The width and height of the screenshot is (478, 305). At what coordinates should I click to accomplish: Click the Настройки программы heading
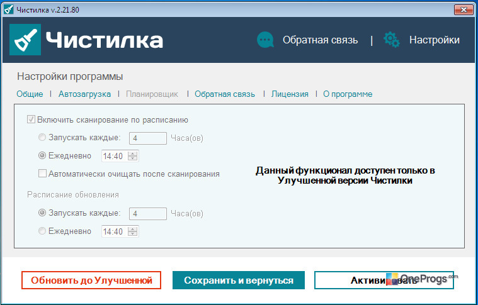pos(70,76)
